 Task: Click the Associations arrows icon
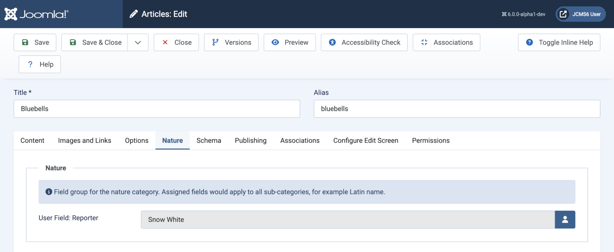[424, 42]
